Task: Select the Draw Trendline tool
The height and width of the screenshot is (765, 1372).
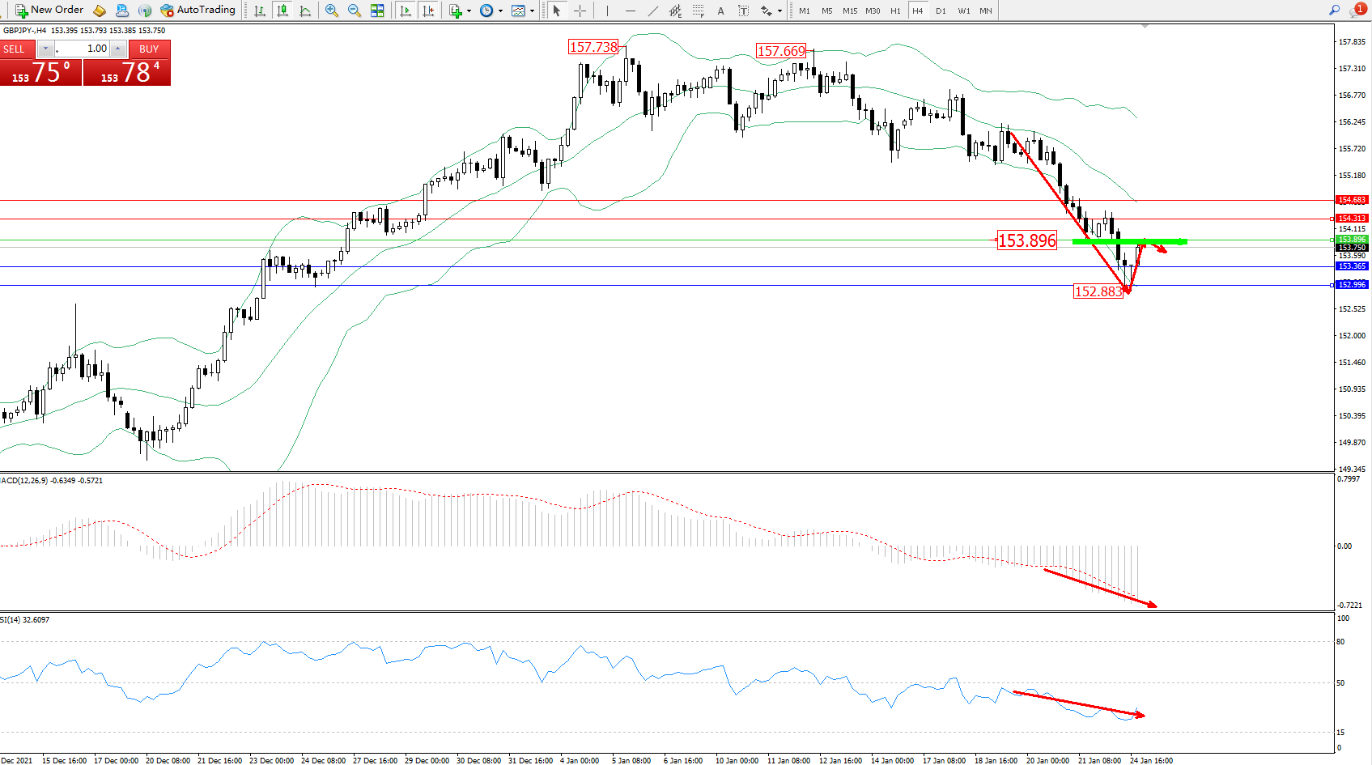Action: click(x=652, y=11)
